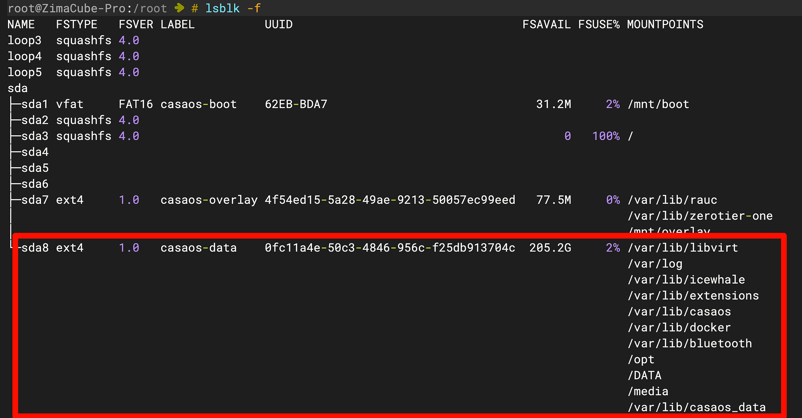Click the UUID column header

point(278,24)
